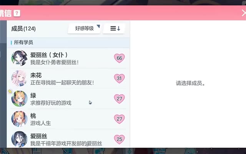
Task: Click the question mark help icon
Action: pyautogui.click(x=17, y=13)
